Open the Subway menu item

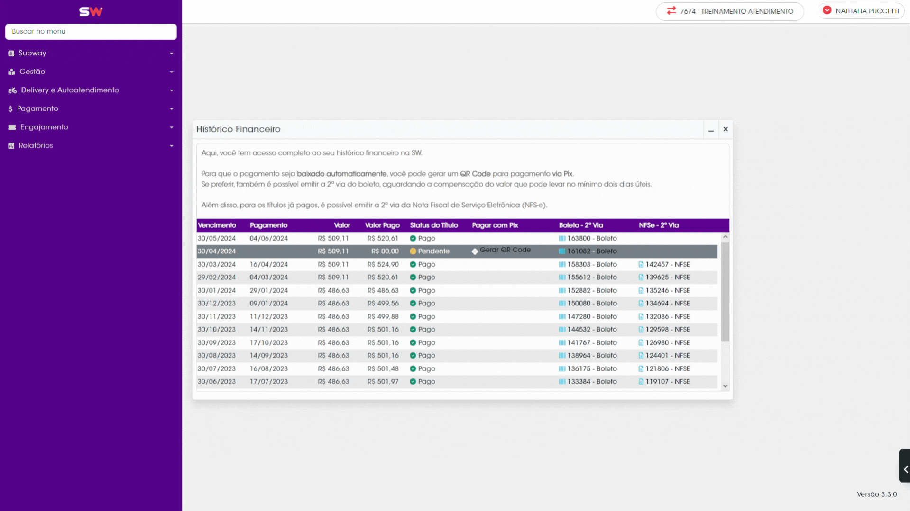[91, 54]
